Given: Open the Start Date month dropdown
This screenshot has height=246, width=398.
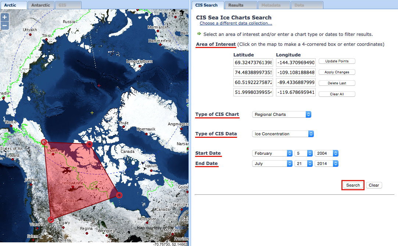Looking at the screenshot, I should 272,153.
